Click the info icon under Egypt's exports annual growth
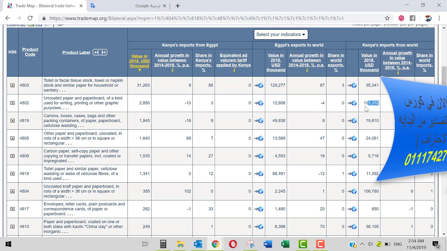Screen dimensions: 447x251 pyautogui.click(x=307, y=70)
